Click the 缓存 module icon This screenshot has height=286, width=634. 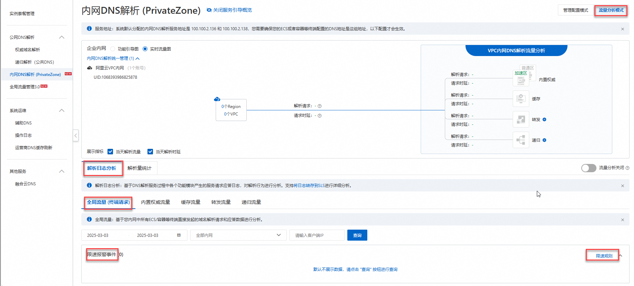coord(521,99)
